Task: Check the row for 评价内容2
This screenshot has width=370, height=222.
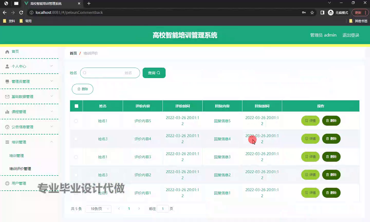Action: click(76, 175)
